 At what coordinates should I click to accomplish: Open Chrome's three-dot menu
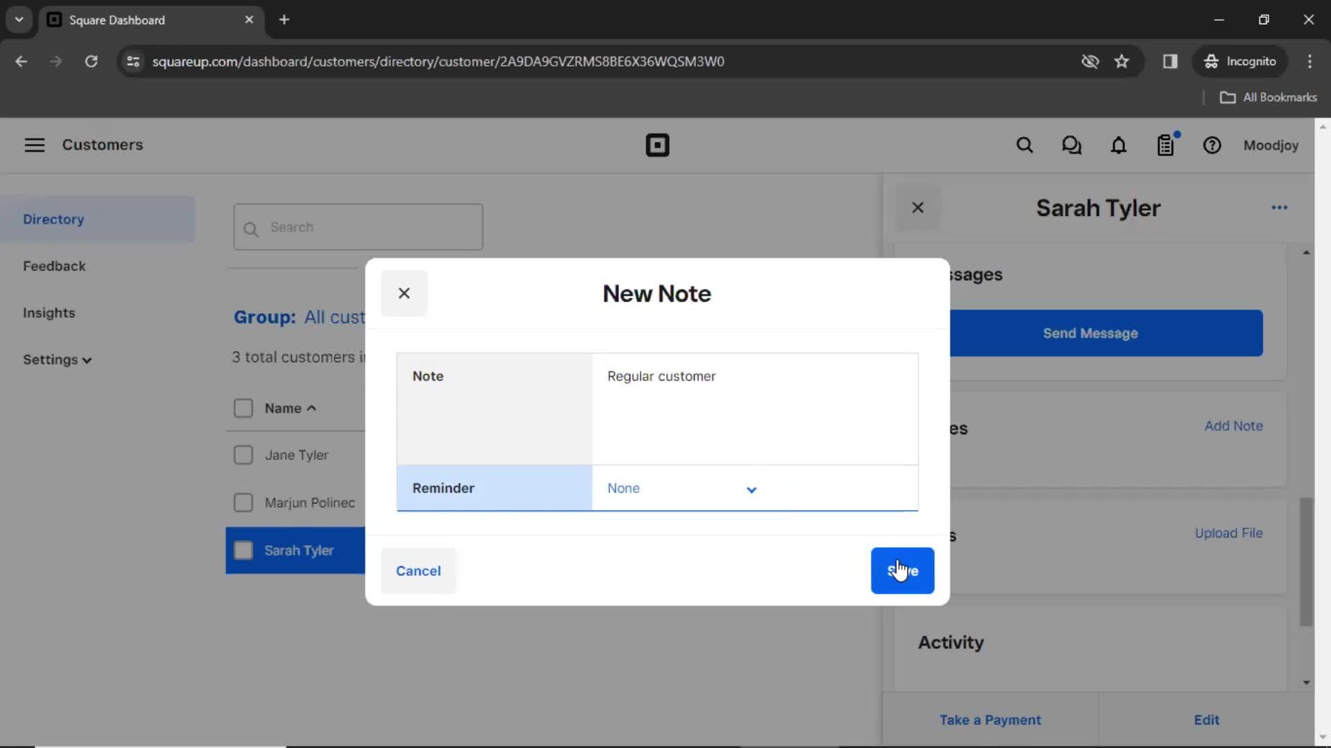click(x=1310, y=61)
